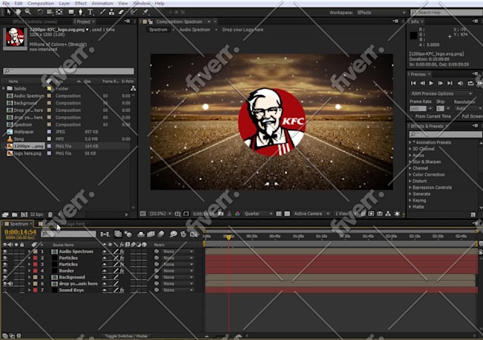The width and height of the screenshot is (483, 340).
Task: Toggle transparency grid in Composition viewer
Action: click(287, 213)
